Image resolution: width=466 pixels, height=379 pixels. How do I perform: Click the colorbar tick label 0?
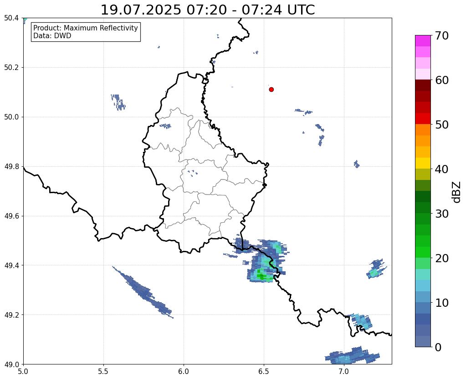tap(438, 347)
